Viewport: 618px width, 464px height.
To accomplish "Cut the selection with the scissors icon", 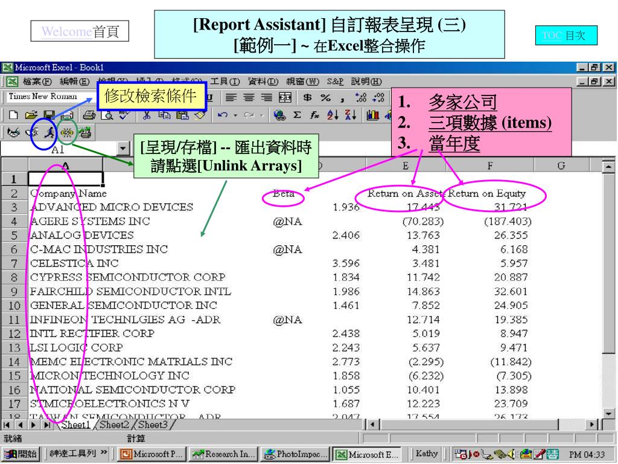I will coord(147,115).
